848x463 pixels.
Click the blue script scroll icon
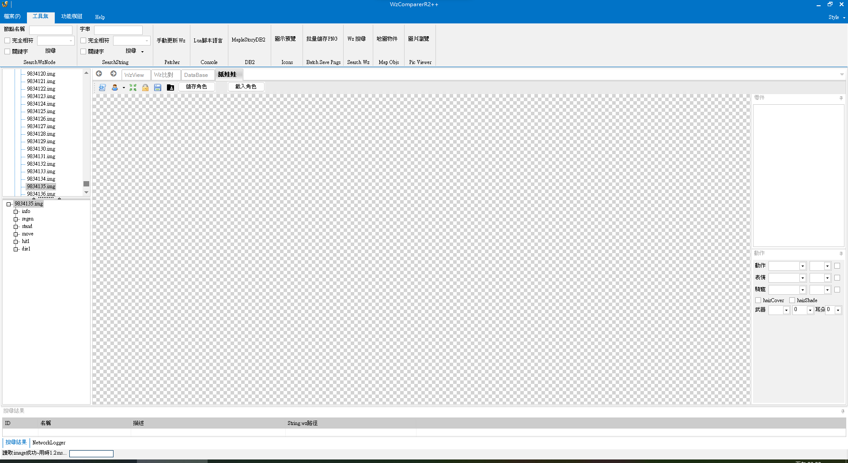[102, 87]
